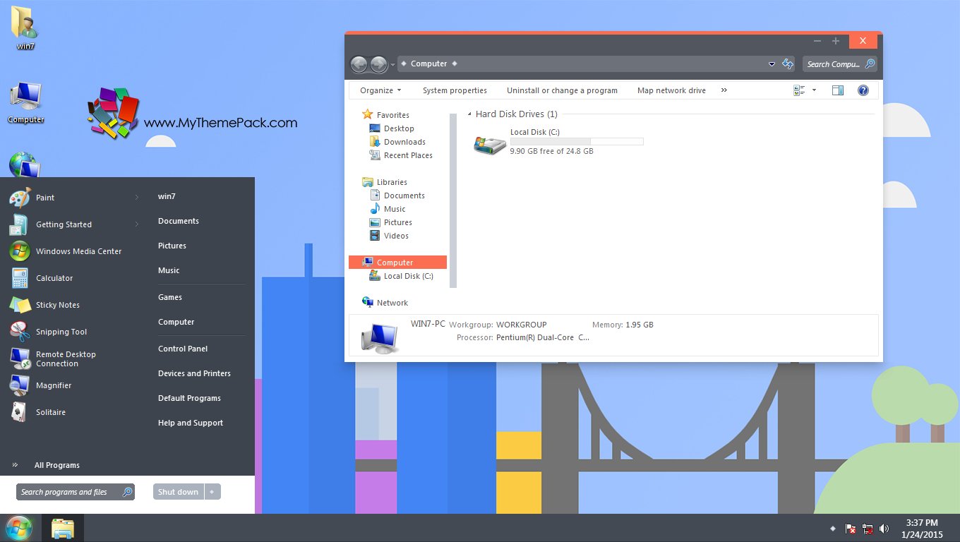960x542 pixels.
Task: Open view options dropdown arrow
Action: click(x=814, y=90)
